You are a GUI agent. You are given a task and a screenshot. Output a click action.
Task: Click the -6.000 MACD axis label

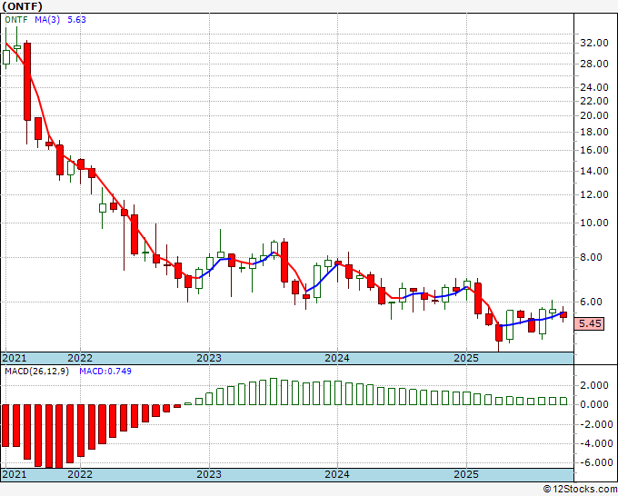(x=595, y=462)
